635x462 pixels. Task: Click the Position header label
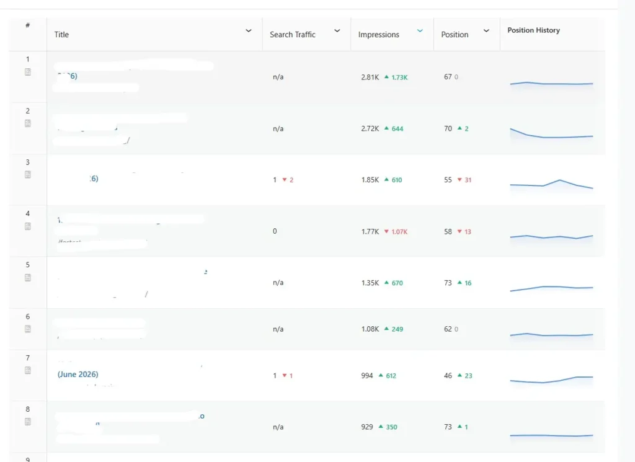click(x=455, y=34)
